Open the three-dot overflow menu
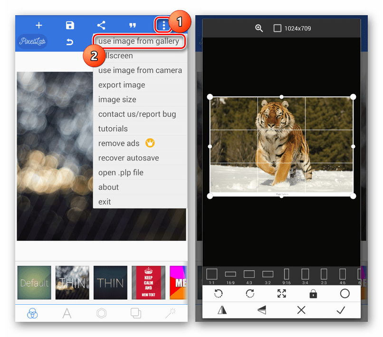This screenshot has width=383, height=337. [163, 25]
